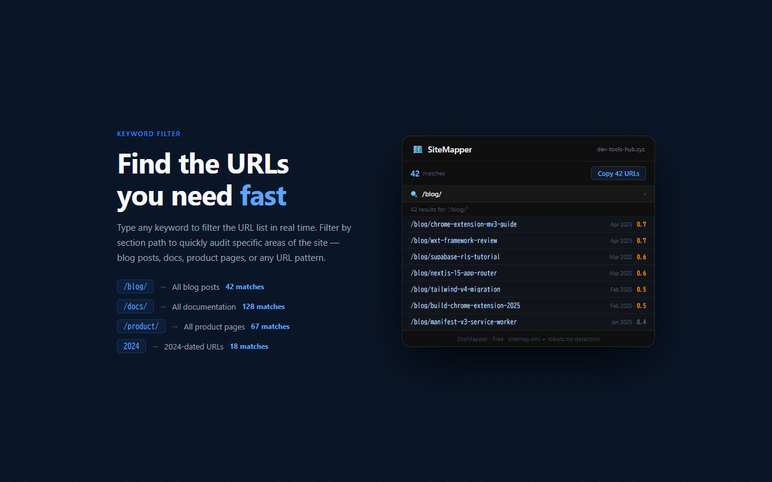This screenshot has width=772, height=482.
Task: Select the /product/ filter chip
Action: click(x=141, y=327)
